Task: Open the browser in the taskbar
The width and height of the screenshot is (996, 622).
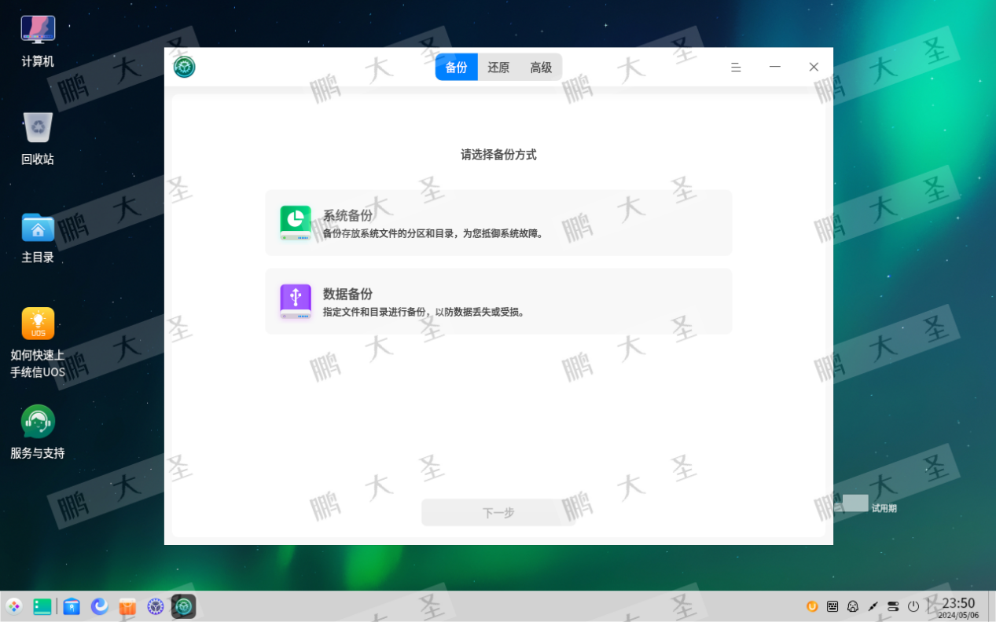Action: [x=100, y=606]
